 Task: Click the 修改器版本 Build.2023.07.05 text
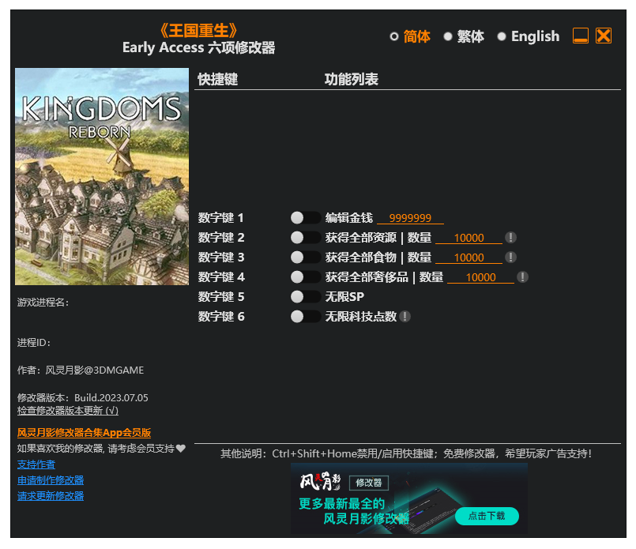(83, 398)
